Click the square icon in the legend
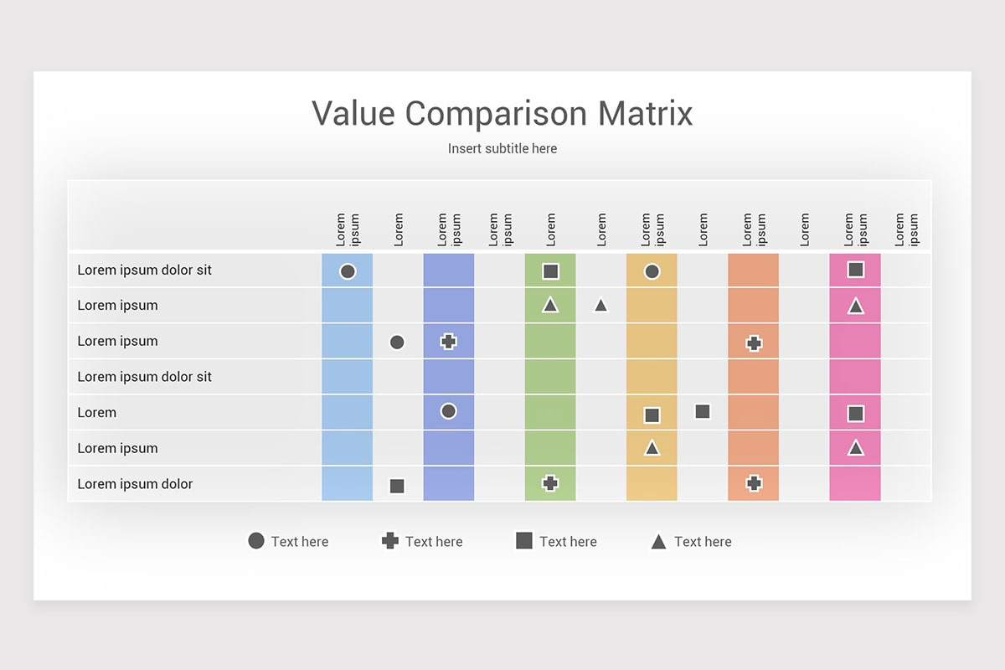 click(524, 541)
